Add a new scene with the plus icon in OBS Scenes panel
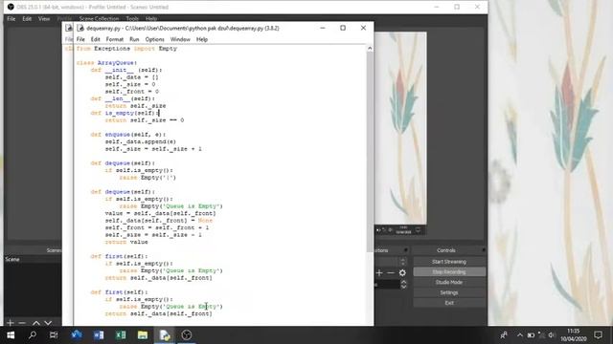The image size is (613, 344). [11, 323]
